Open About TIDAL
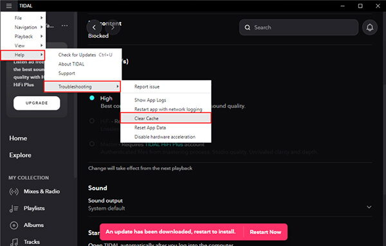386x246 pixels. coord(83,64)
